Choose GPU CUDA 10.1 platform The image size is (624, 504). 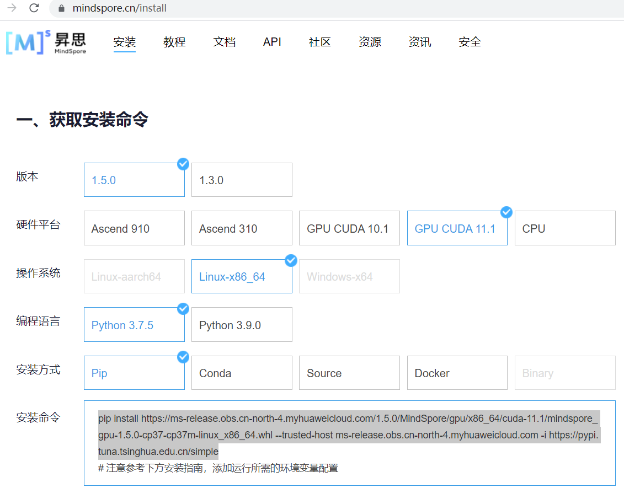coord(349,228)
